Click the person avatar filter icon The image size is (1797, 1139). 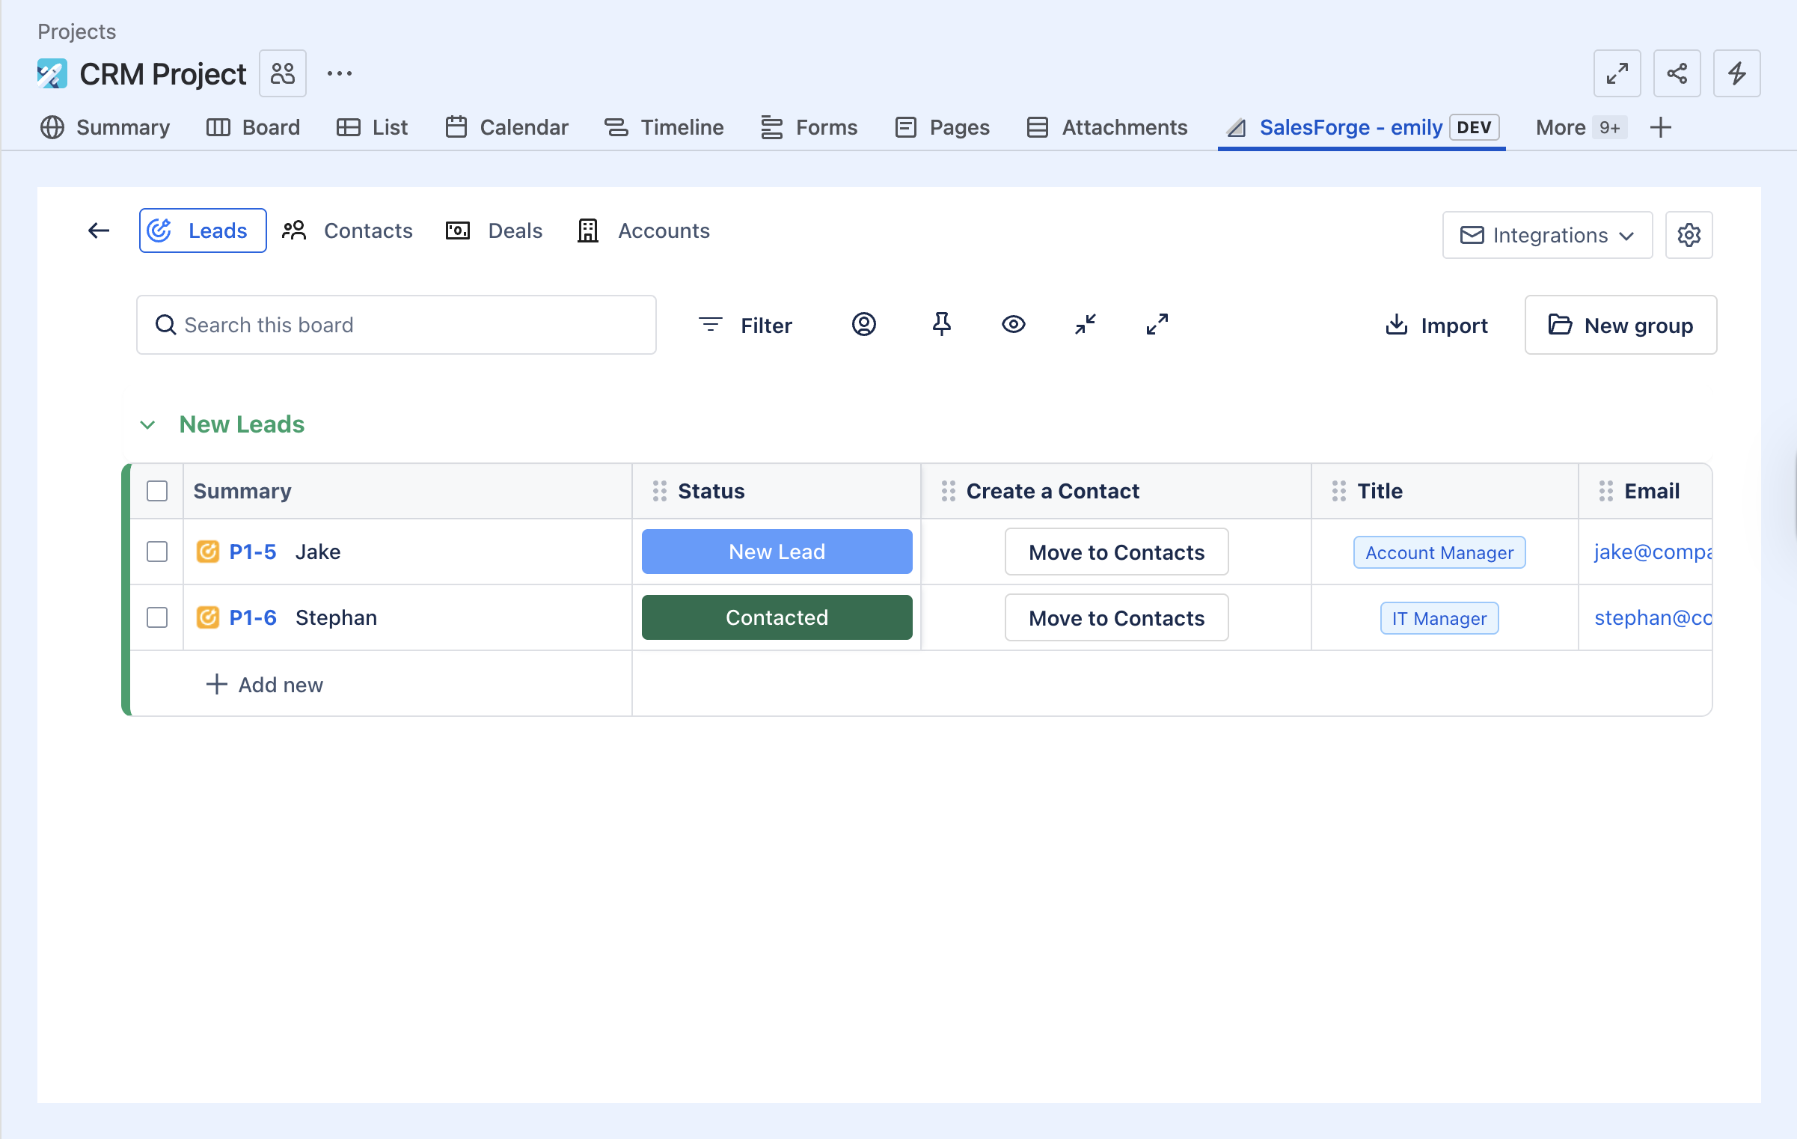coord(863,324)
